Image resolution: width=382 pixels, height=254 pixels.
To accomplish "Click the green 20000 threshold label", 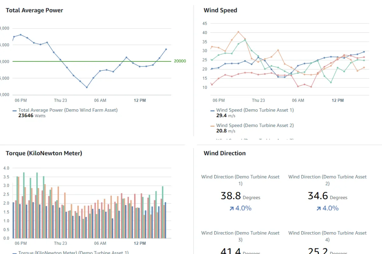I will pyautogui.click(x=180, y=61).
